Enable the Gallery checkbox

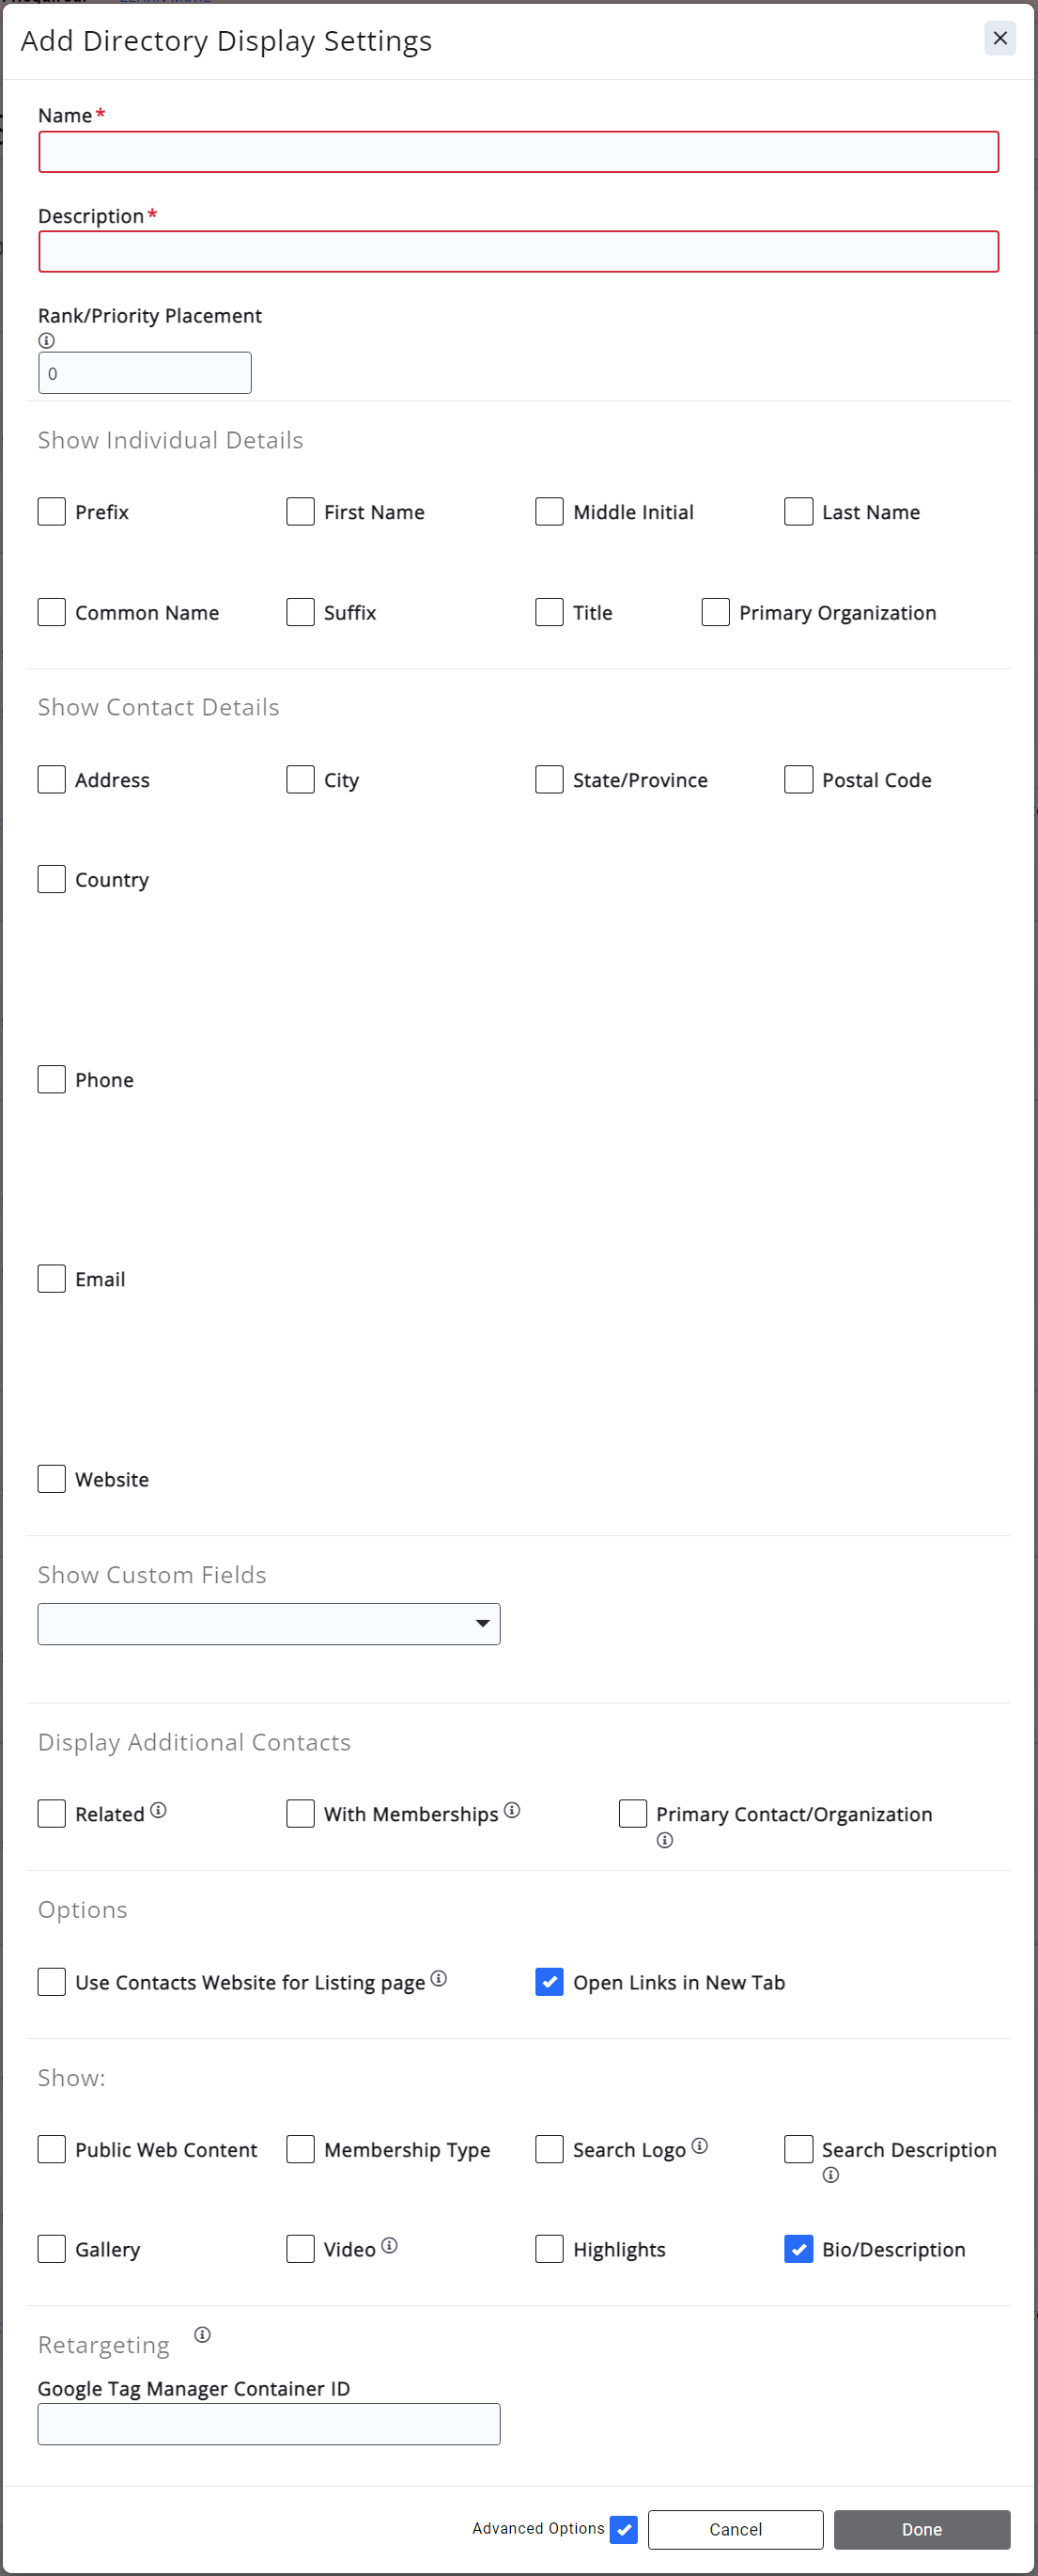click(52, 2248)
